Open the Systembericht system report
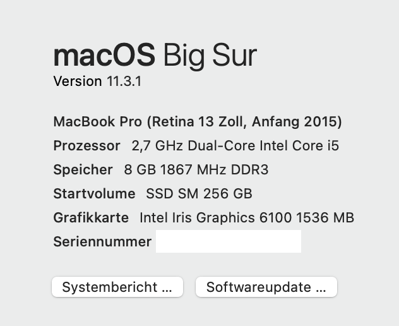Screen dimensions: 399x326 tap(117, 287)
